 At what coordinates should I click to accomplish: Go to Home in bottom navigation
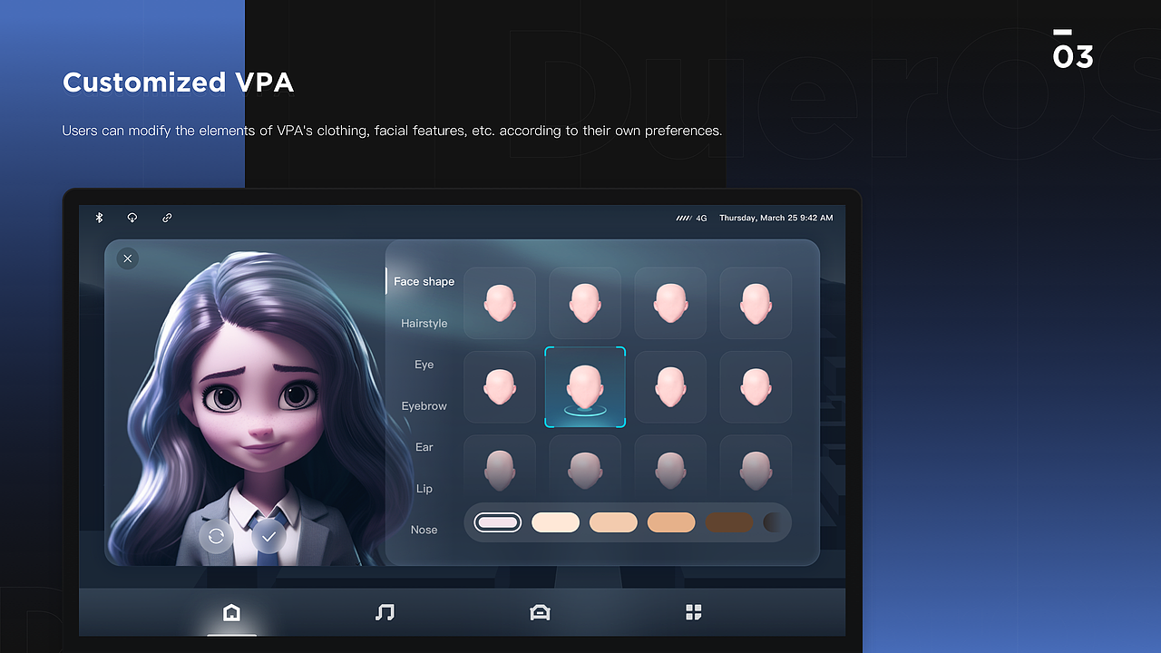coord(231,613)
